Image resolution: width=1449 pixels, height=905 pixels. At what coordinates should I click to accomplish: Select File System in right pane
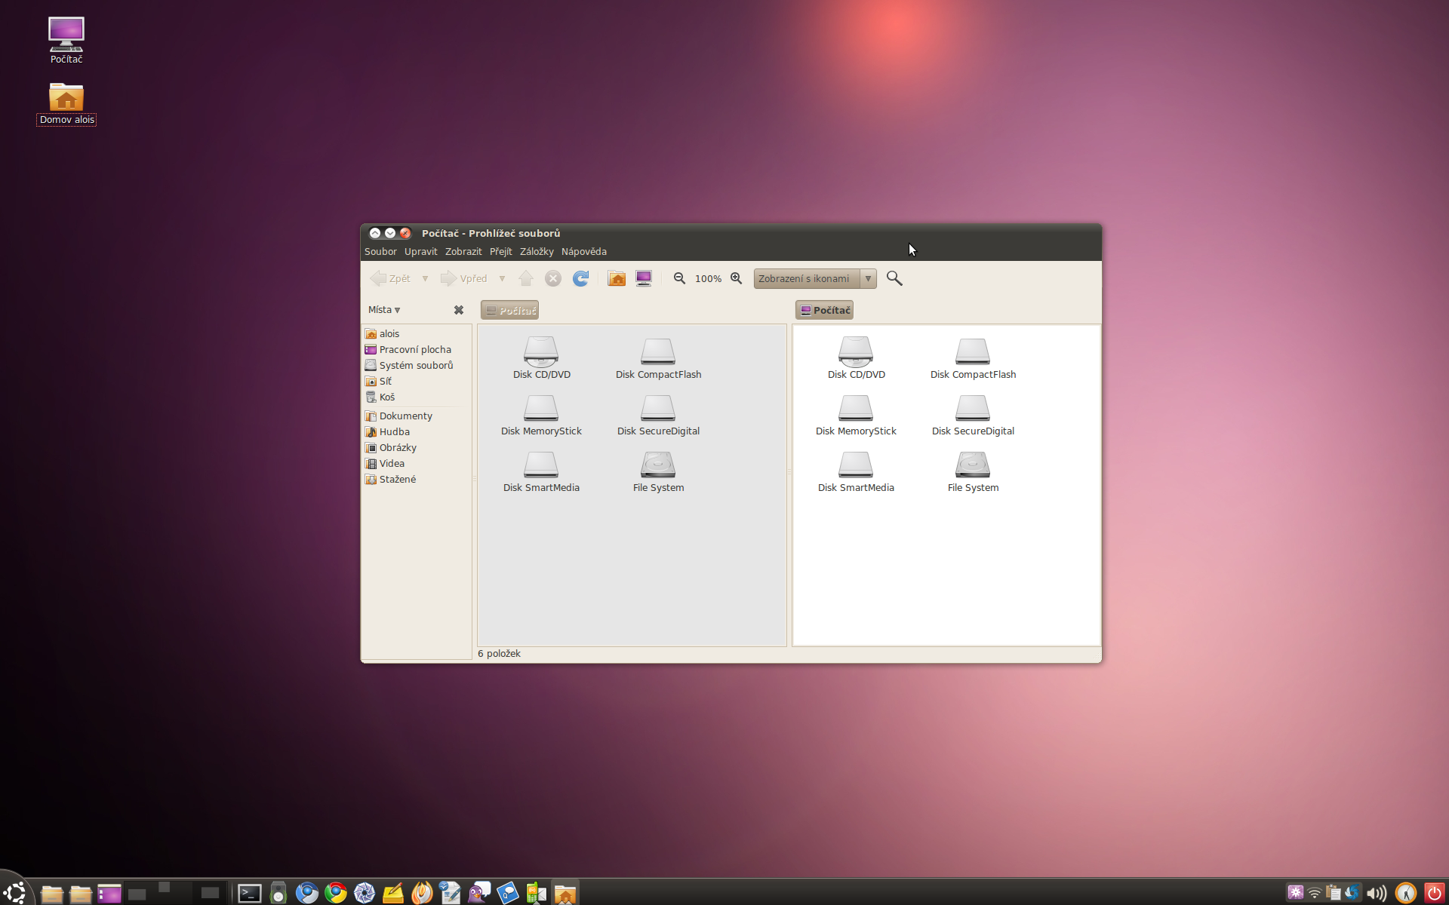pyautogui.click(x=973, y=472)
